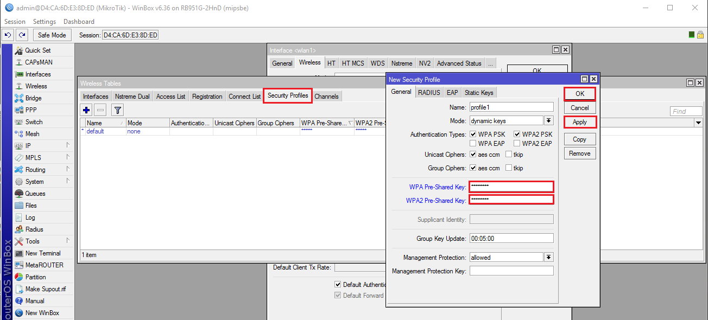
Task: Click the WPA Pre-Shared Key field
Action: [511, 187]
